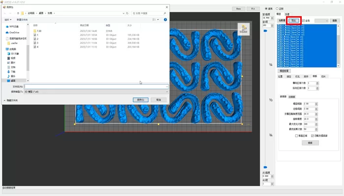The image size is (344, 196).
Task: Switch to the 打孔 tab
Action: [297, 76]
